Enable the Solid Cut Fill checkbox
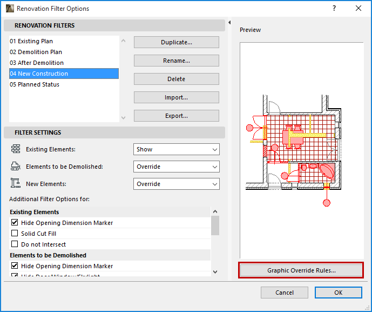 pyautogui.click(x=15, y=233)
